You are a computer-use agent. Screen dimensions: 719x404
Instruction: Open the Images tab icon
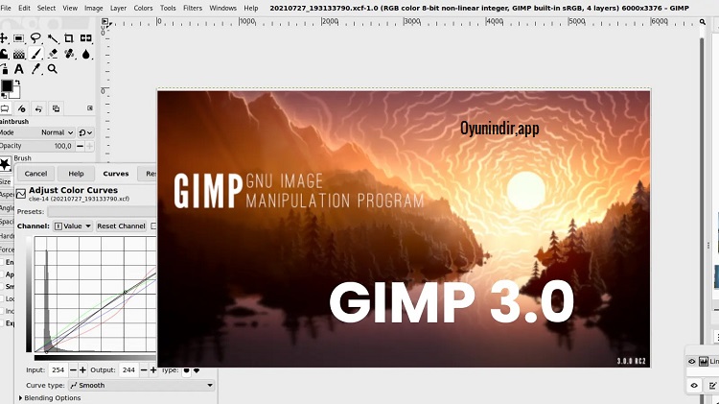tap(56, 108)
